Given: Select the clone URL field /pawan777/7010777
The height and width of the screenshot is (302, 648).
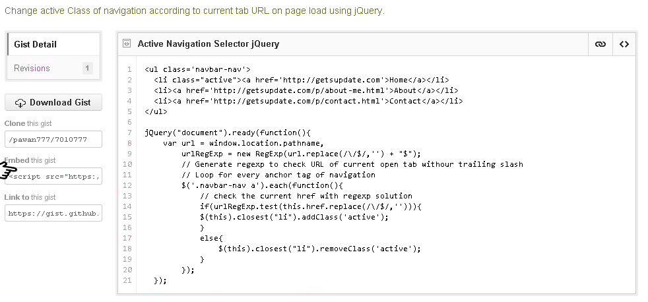Looking at the screenshot, I should pyautogui.click(x=53, y=139).
